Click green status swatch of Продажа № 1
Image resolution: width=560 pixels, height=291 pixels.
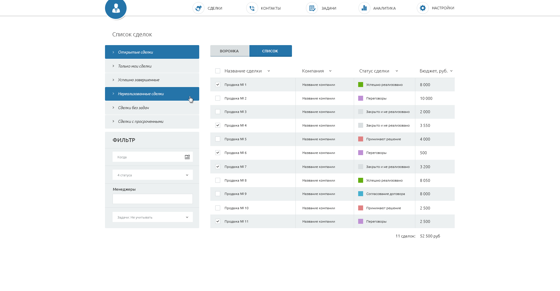360,84
